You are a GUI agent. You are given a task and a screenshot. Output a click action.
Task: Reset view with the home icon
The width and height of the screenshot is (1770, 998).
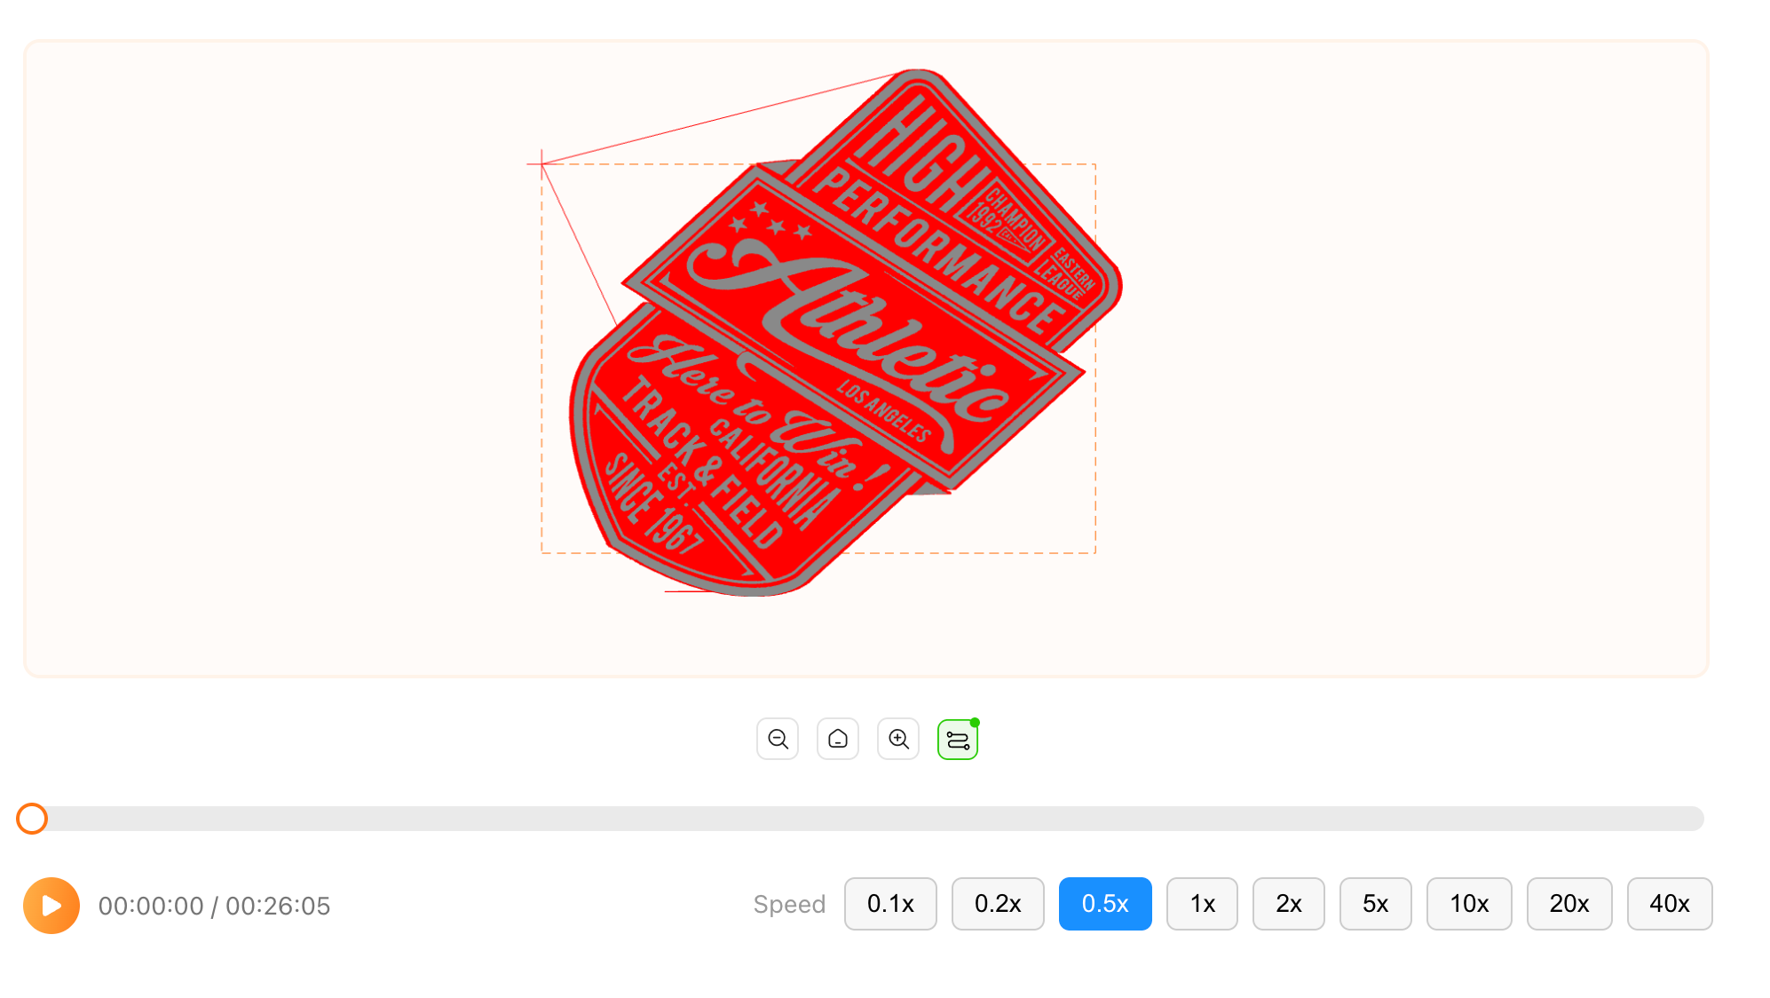[838, 739]
